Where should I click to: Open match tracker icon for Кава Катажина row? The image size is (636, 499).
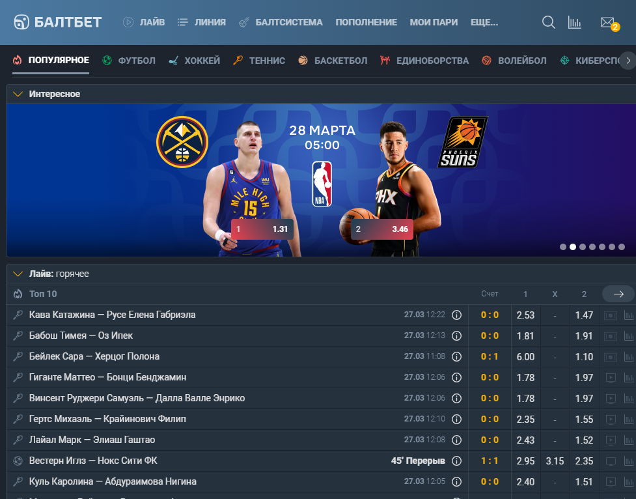611,315
